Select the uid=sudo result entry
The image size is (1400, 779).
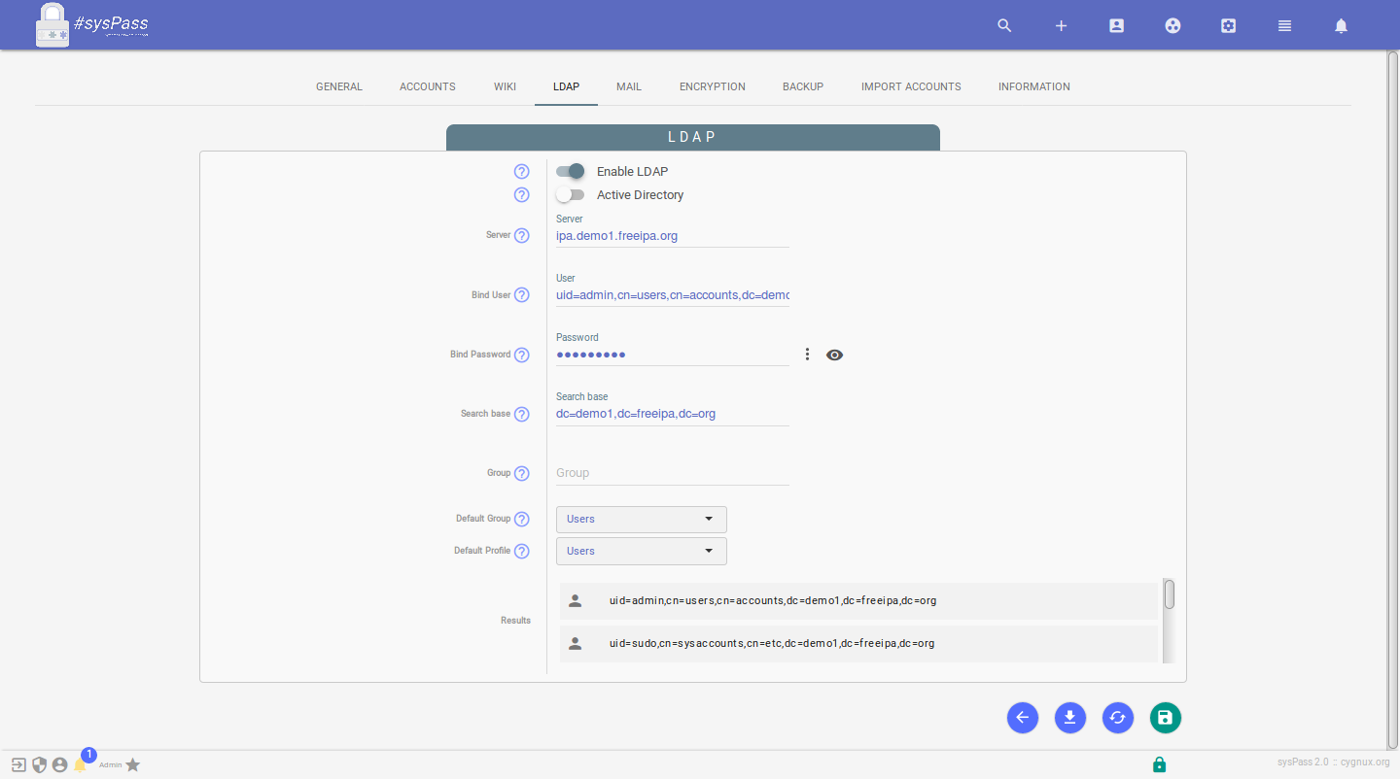[x=858, y=643]
